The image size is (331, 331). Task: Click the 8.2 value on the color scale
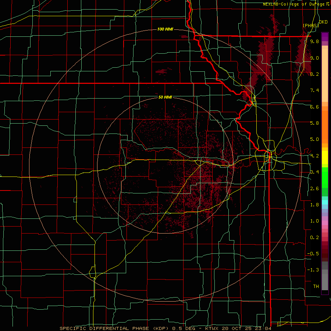tap(314, 74)
